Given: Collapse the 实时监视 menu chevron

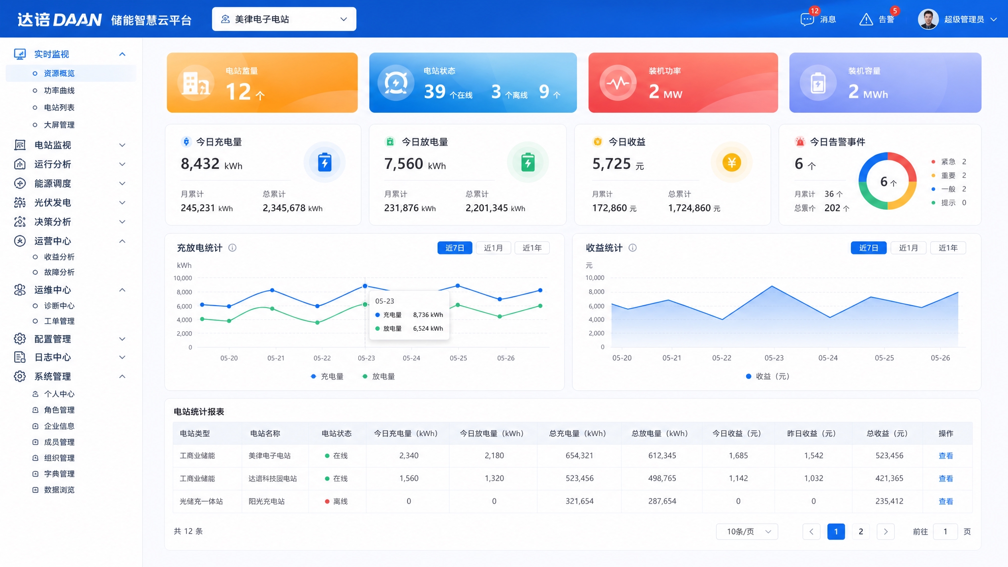Looking at the screenshot, I should tap(123, 54).
